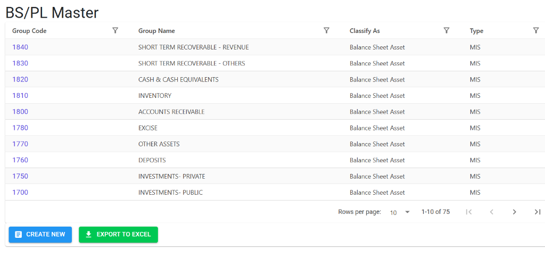Open filter for Type column

pos(536,30)
